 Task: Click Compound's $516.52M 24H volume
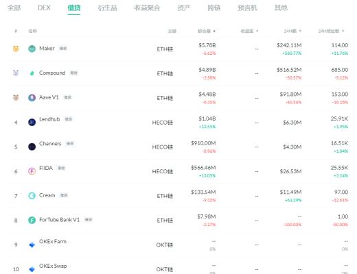coord(289,70)
